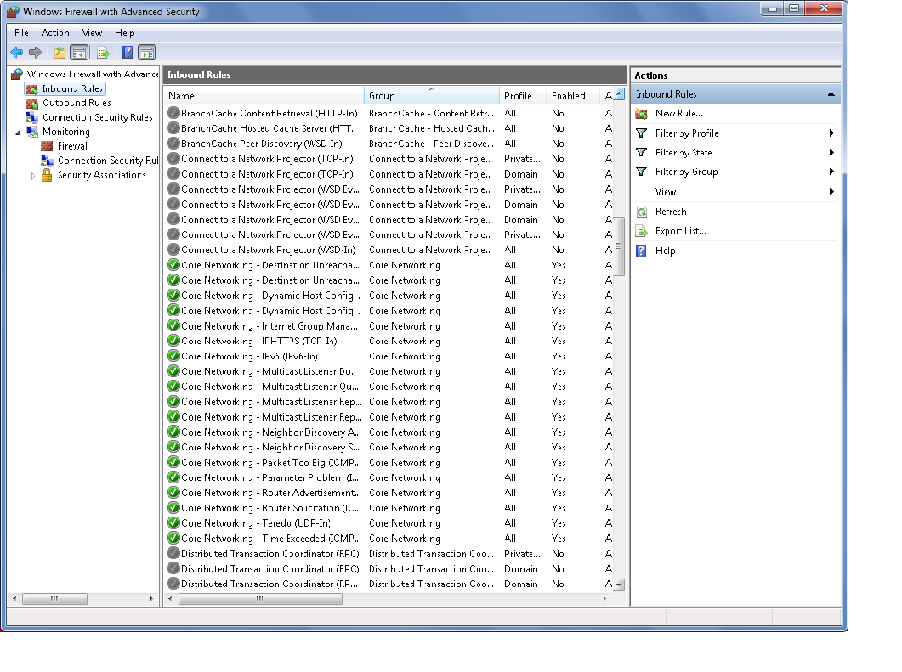Toggle the Show/Hide Action Pane toolbar icon
Image resolution: width=902 pixels, height=672 pixels.
[x=147, y=53]
